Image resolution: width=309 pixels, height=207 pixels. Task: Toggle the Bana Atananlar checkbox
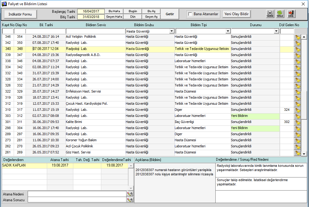pyautogui.click(x=190, y=14)
